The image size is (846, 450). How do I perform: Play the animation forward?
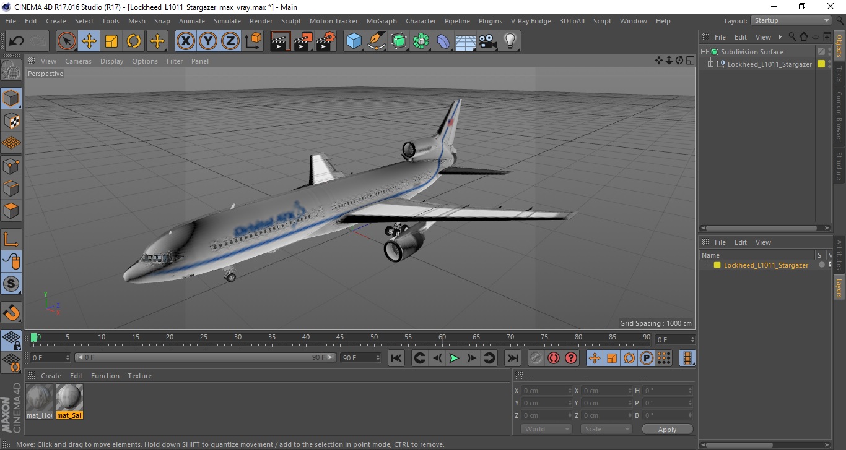[x=454, y=358]
